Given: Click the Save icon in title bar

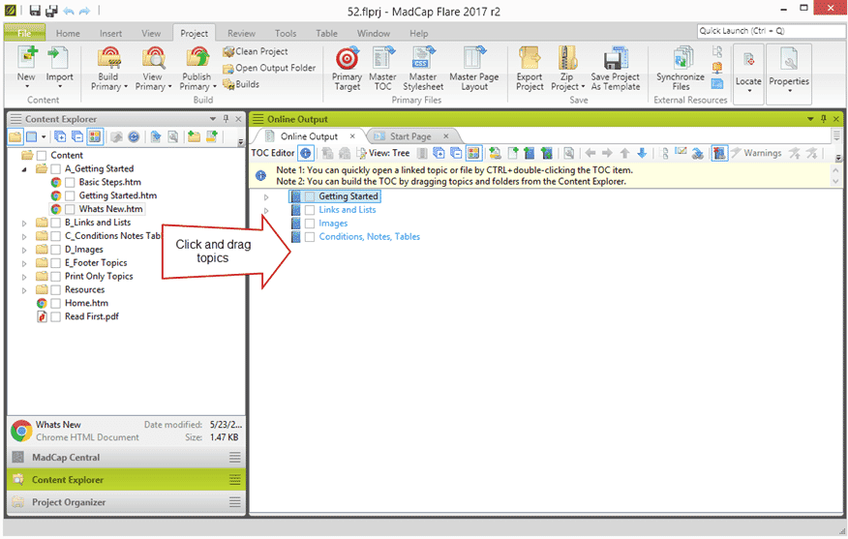Looking at the screenshot, I should (x=35, y=11).
